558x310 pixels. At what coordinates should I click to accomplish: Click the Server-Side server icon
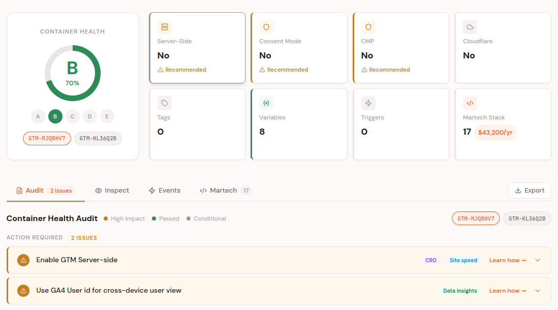point(164,26)
